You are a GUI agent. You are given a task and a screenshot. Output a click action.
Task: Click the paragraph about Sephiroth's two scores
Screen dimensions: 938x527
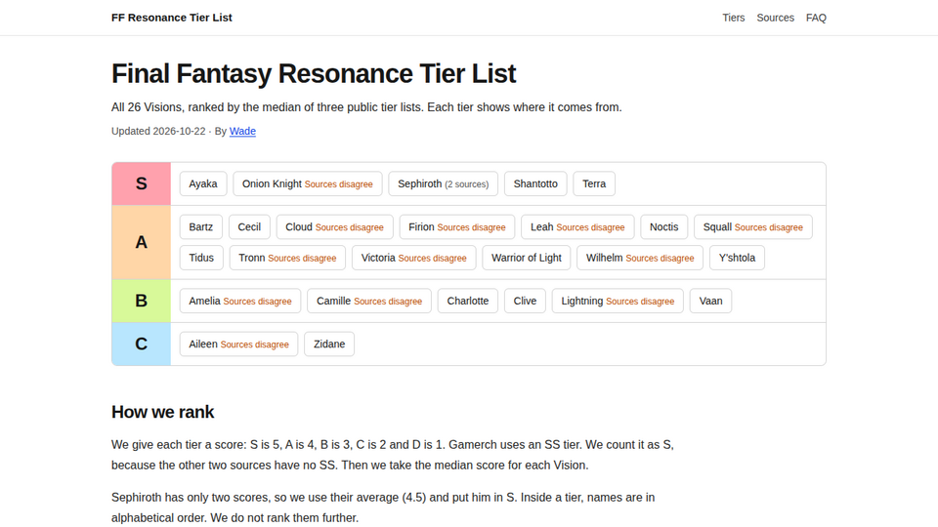click(x=383, y=507)
